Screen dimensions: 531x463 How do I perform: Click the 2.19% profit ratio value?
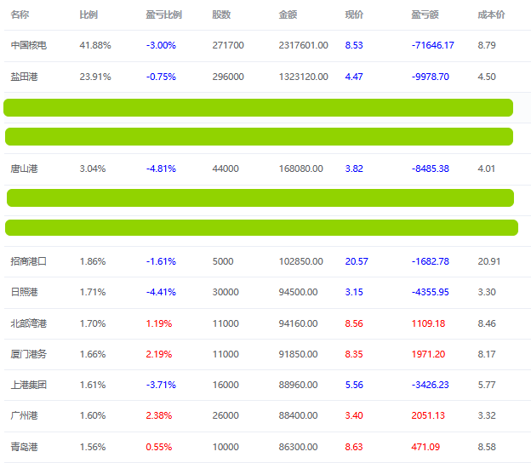(159, 354)
